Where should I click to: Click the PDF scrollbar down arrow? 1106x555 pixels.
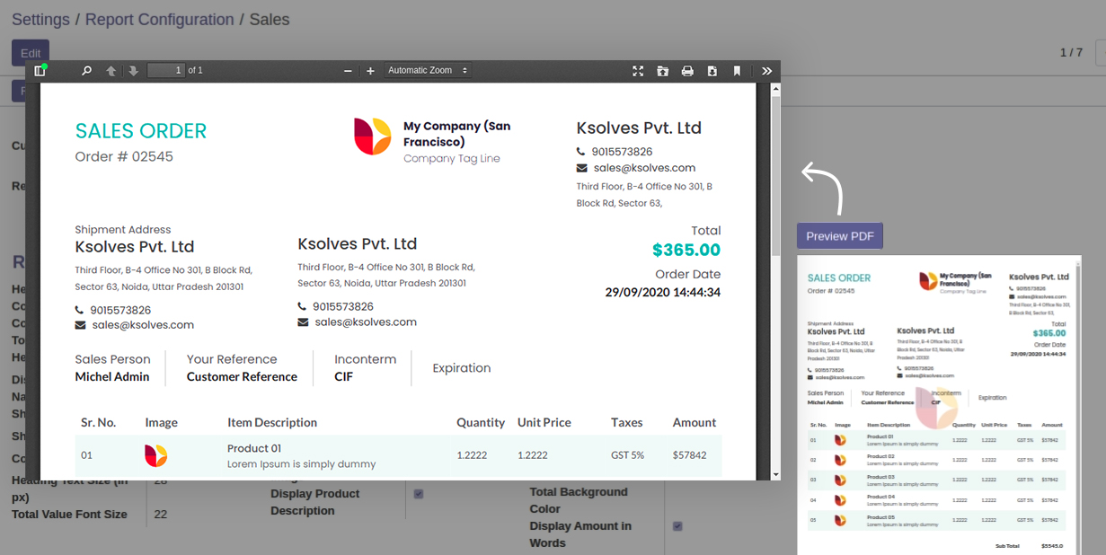pyautogui.click(x=775, y=473)
